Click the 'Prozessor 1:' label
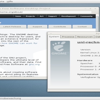Image resolution: width=100 pixels, height=100 pixels. (89, 69)
